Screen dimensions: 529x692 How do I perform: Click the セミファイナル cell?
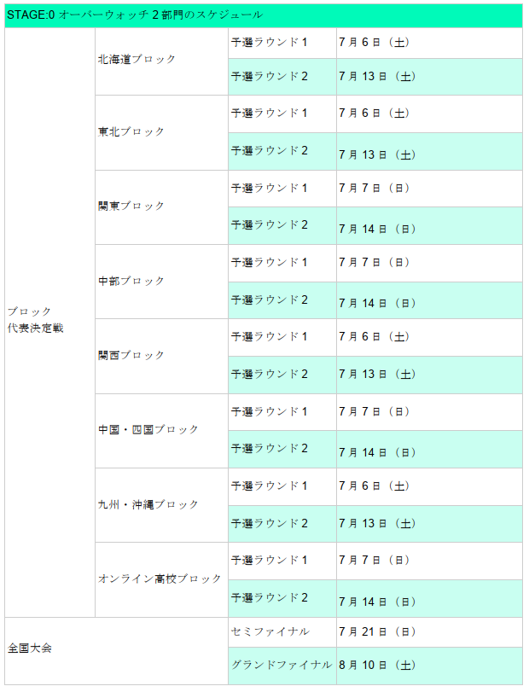pyautogui.click(x=282, y=632)
